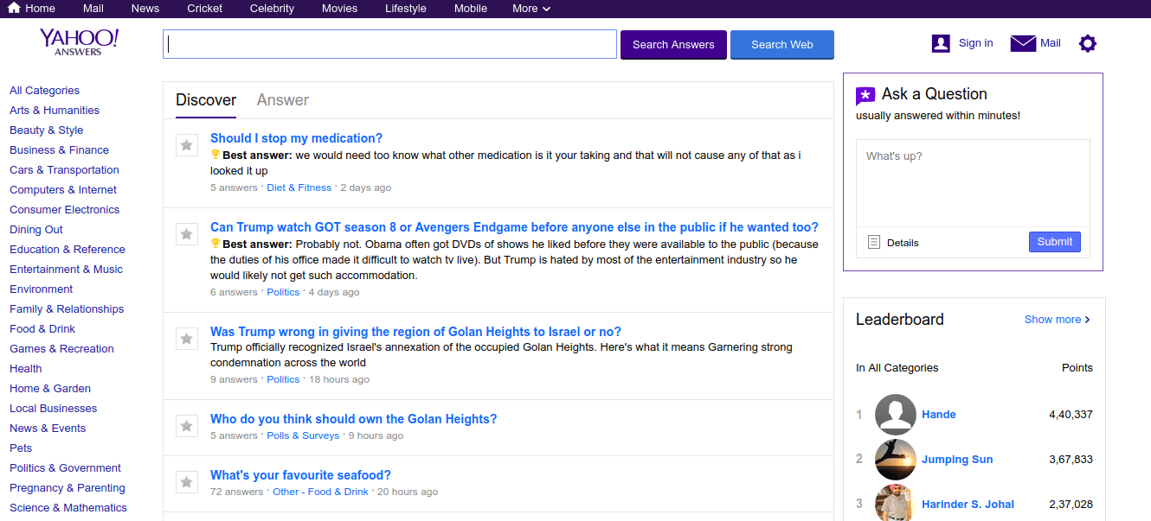
Task: Click the Mail envelope icon near Sign in
Action: 1023,43
